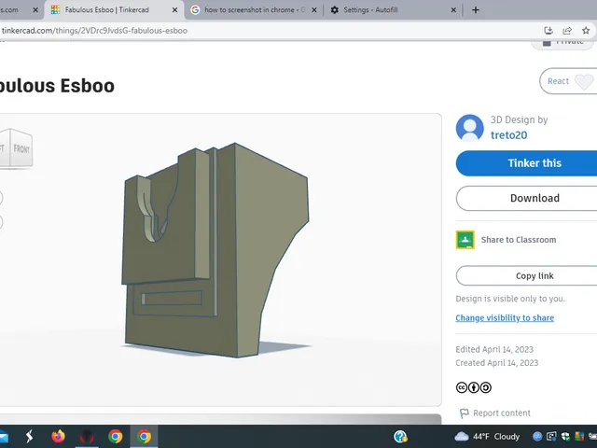Click the 3D Design by label

tap(519, 119)
